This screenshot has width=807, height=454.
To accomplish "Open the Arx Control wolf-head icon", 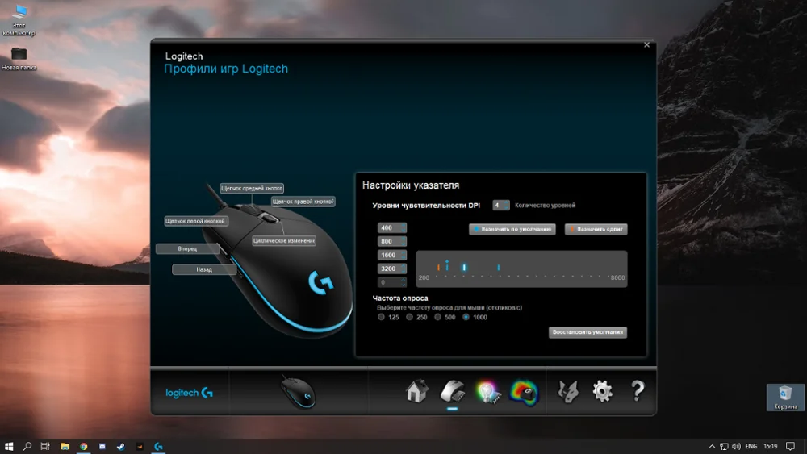I will coord(568,392).
